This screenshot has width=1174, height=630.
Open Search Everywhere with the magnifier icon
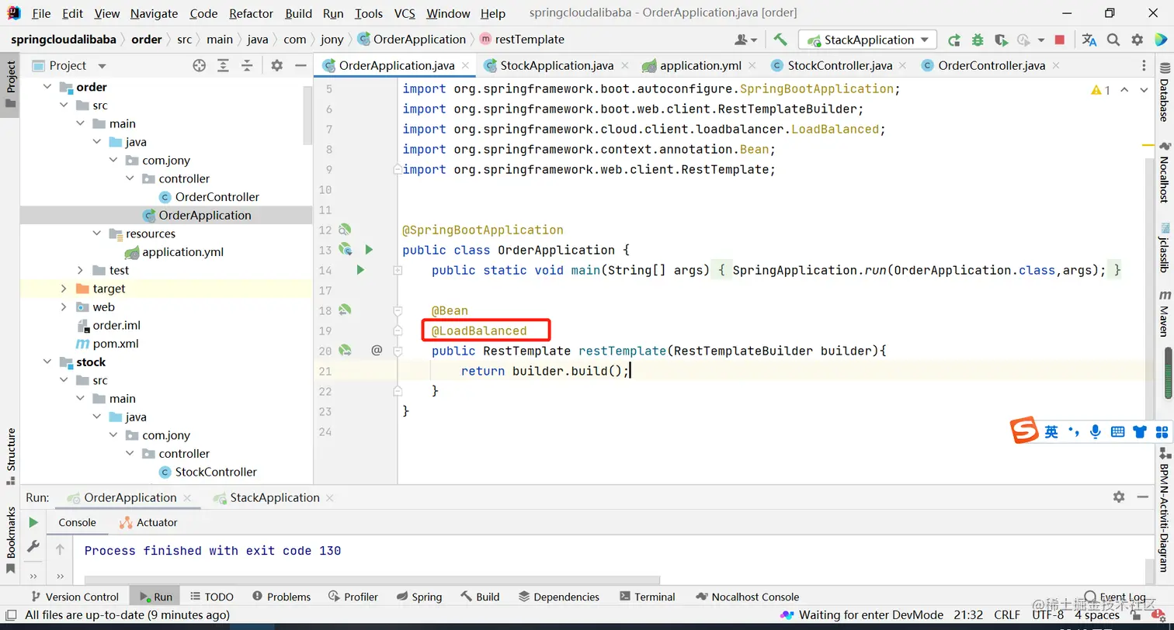(1113, 40)
